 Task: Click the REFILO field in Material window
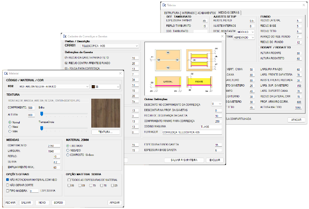coord(56,157)
